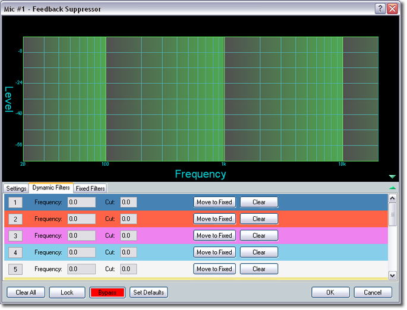The width and height of the screenshot is (407, 310).
Task: Move filter 2 to Fixed
Action: (214, 219)
